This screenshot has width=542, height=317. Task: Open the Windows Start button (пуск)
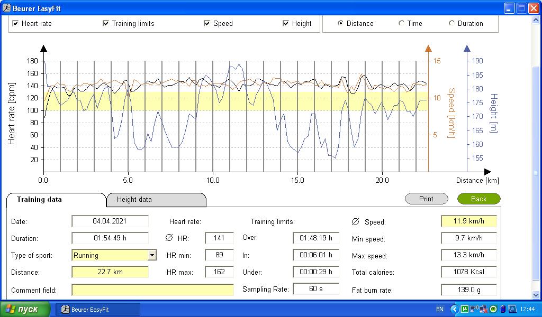click(x=25, y=309)
